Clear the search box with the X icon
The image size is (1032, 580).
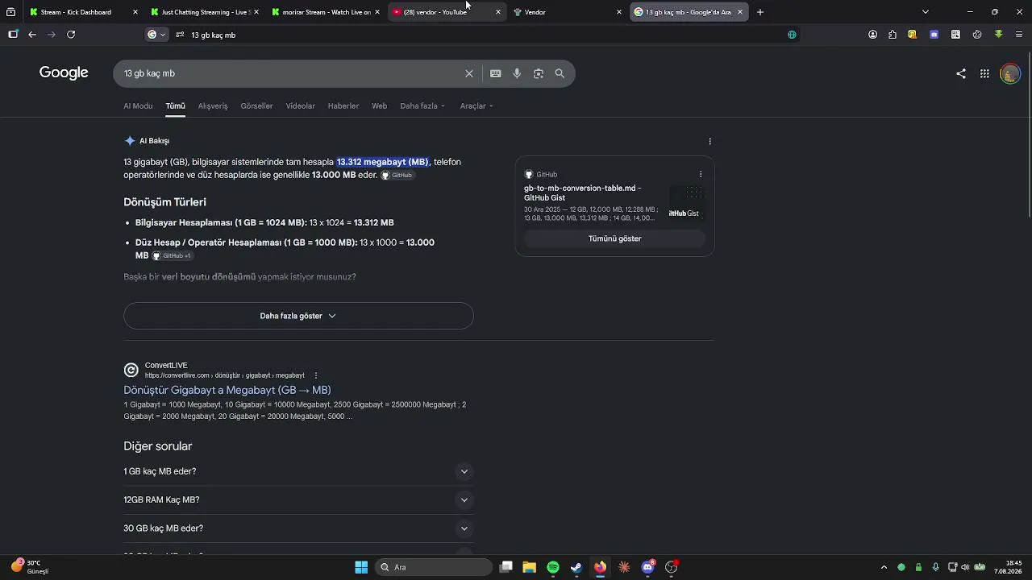pos(469,73)
